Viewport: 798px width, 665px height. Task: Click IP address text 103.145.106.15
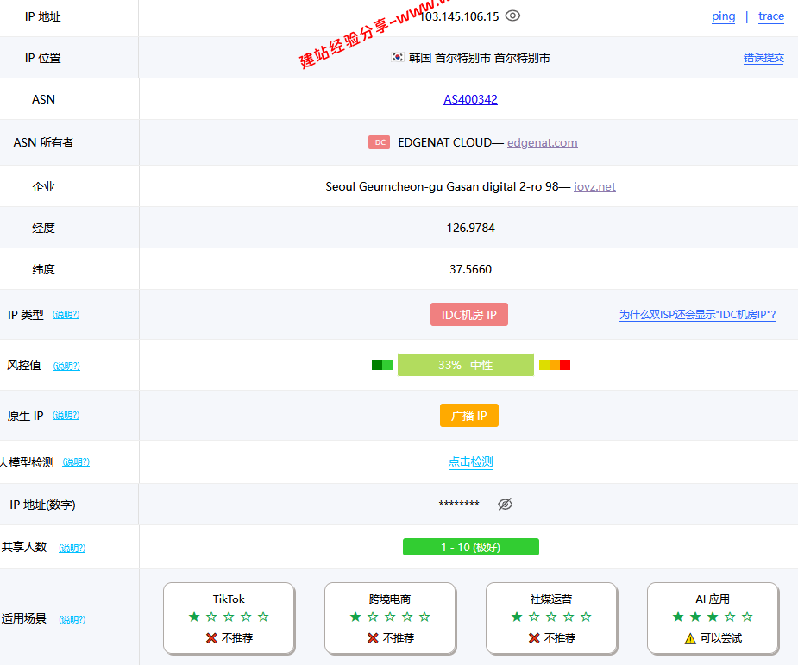[x=459, y=16]
